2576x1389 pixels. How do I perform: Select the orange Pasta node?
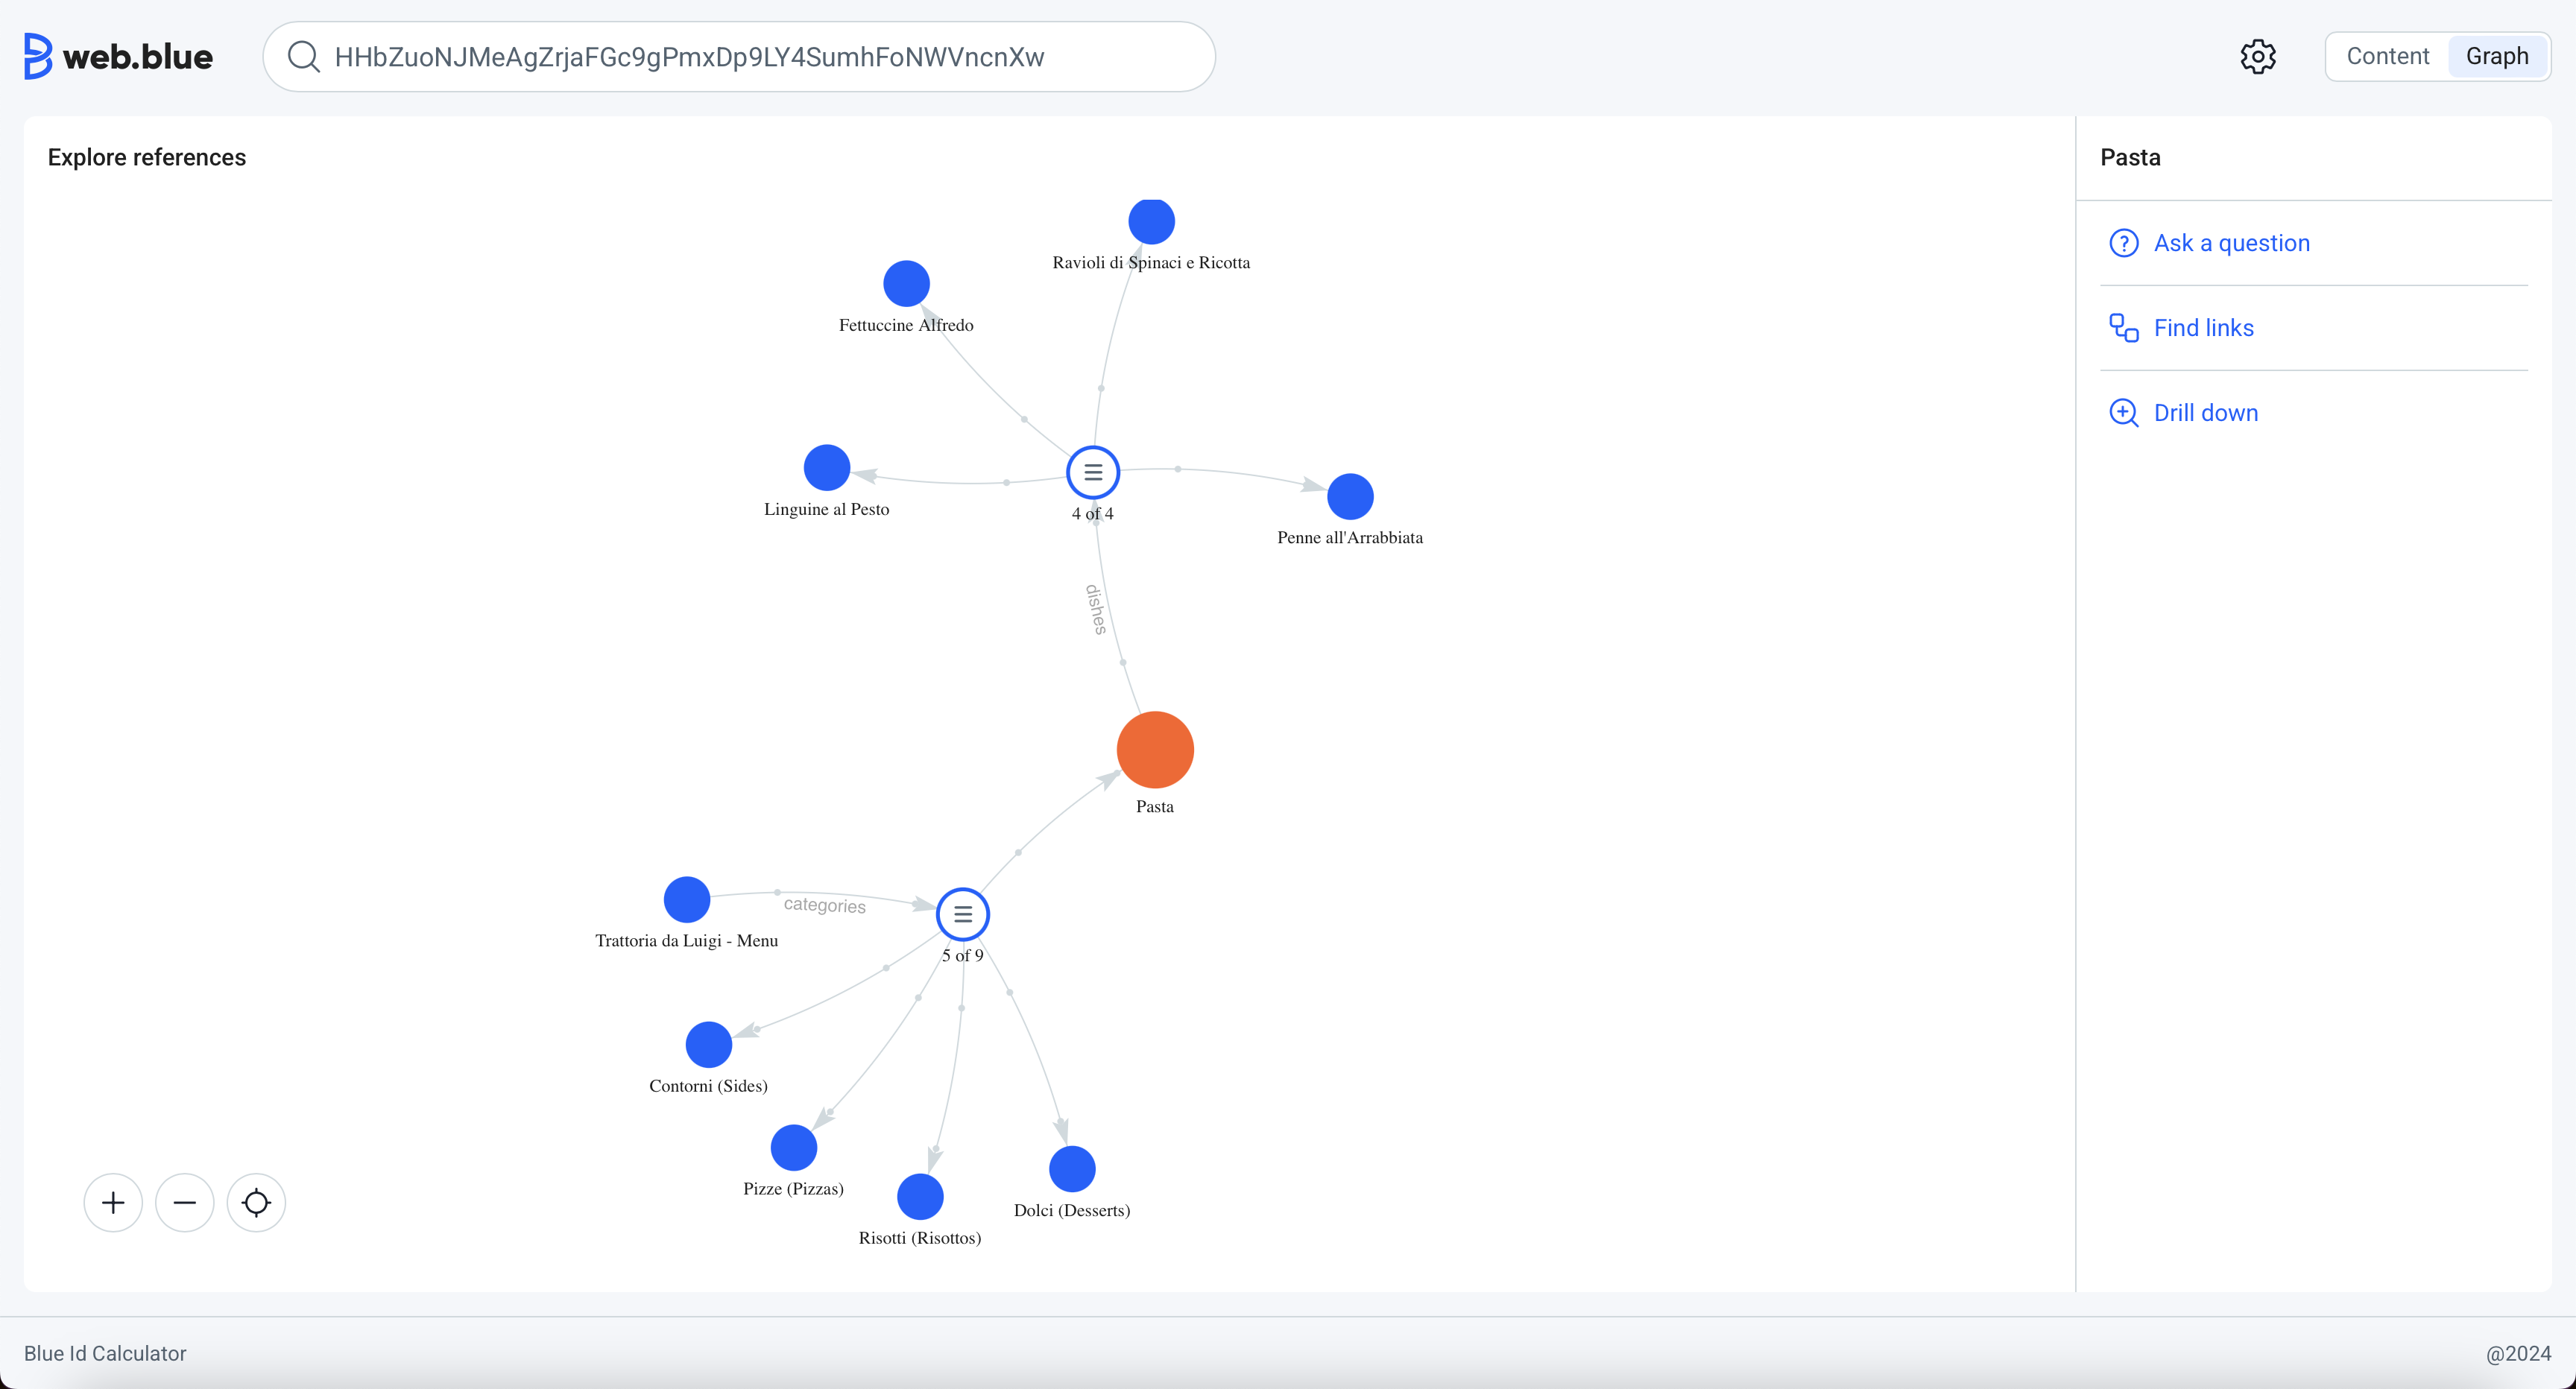click(1155, 750)
